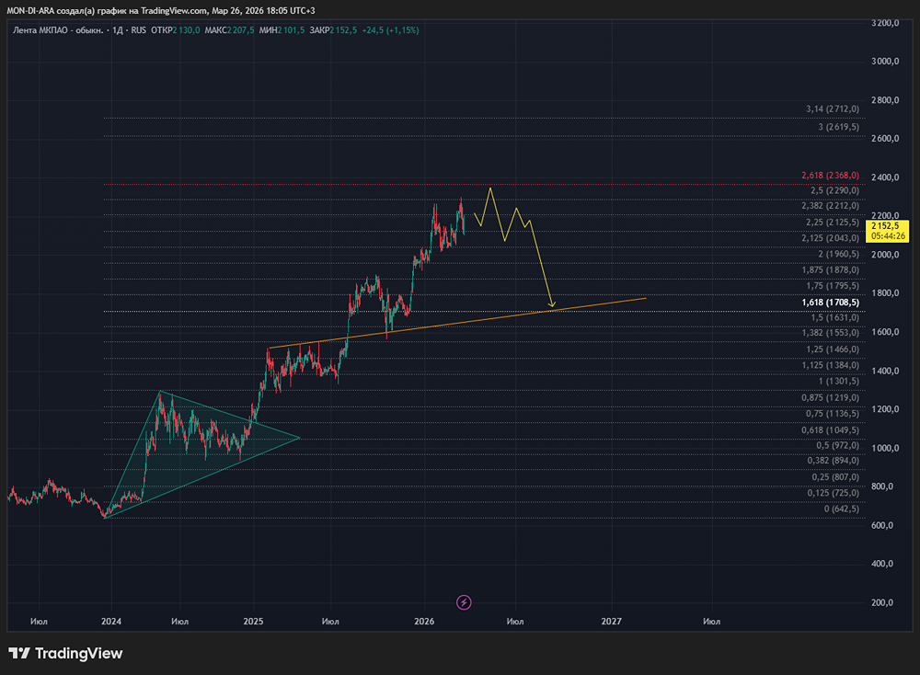Click the ОТКР 2 130,0 open value
The height and width of the screenshot is (675, 920).
(176, 30)
